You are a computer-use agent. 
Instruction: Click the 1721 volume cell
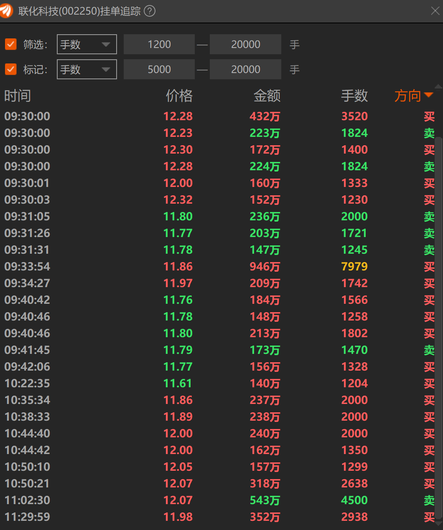click(x=354, y=233)
